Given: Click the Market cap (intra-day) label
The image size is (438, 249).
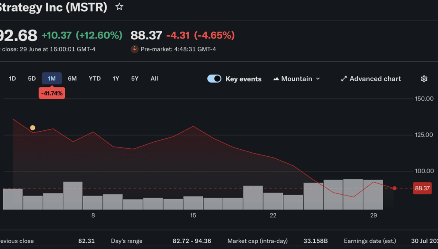Looking at the screenshot, I should tap(258, 241).
